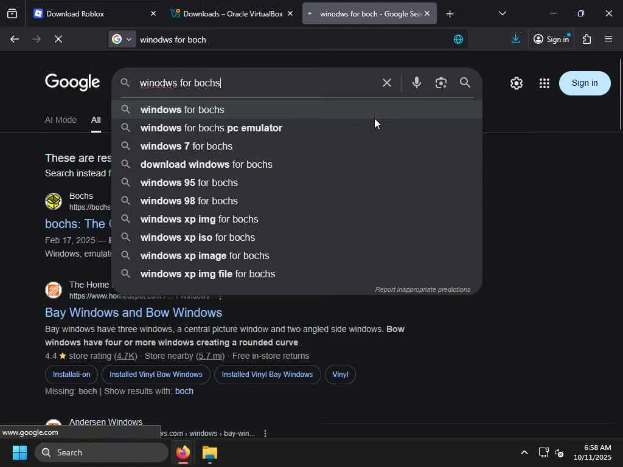Open Firefox View tab overview icon
Viewport: 623px width, 467px height.
(x=12, y=13)
